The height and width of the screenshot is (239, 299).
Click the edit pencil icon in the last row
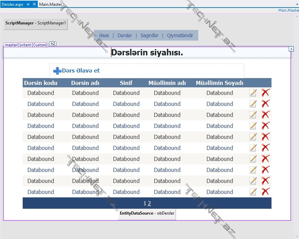pos(253,192)
